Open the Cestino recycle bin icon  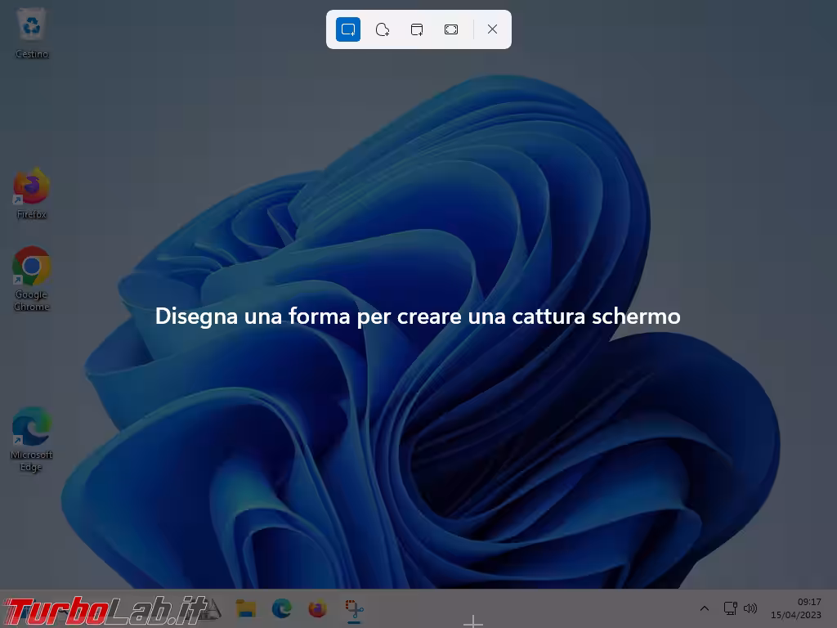[32, 27]
